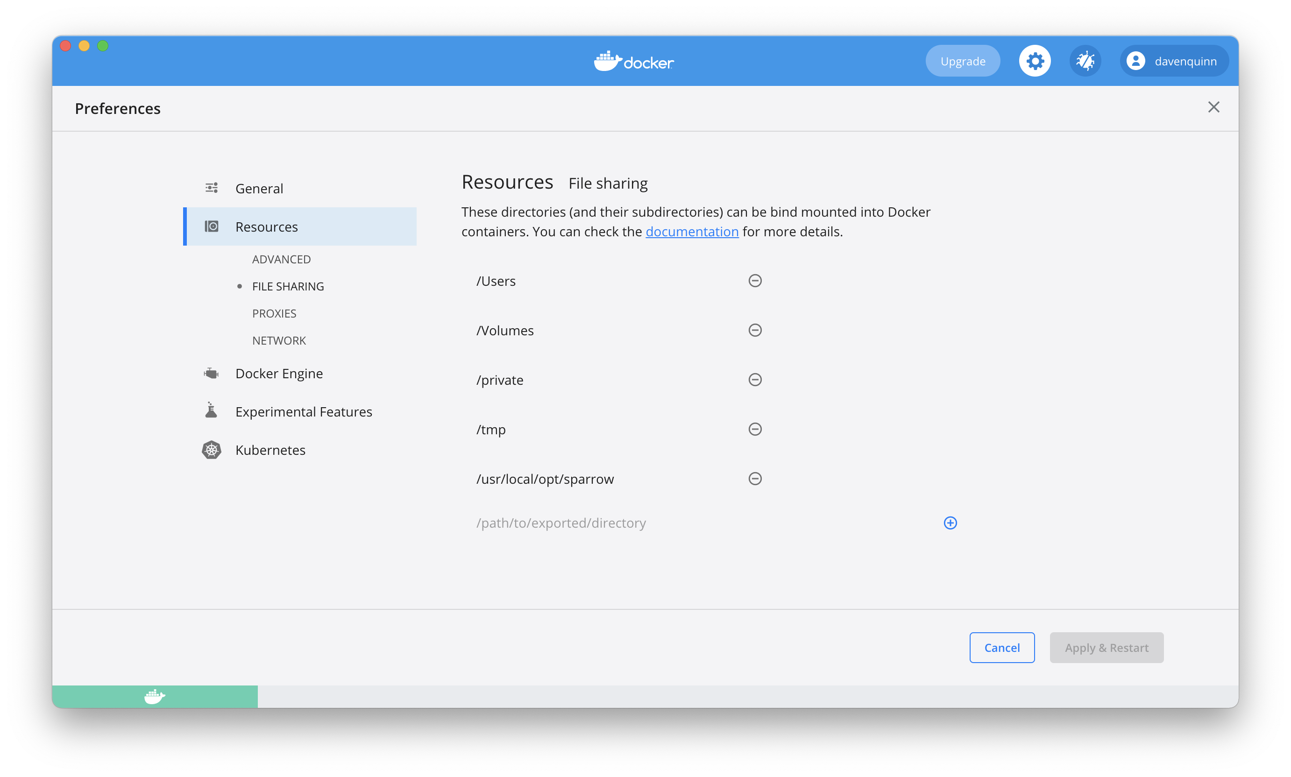1291x777 pixels.
Task: Click the Experimental Features flask icon
Action: 211,410
